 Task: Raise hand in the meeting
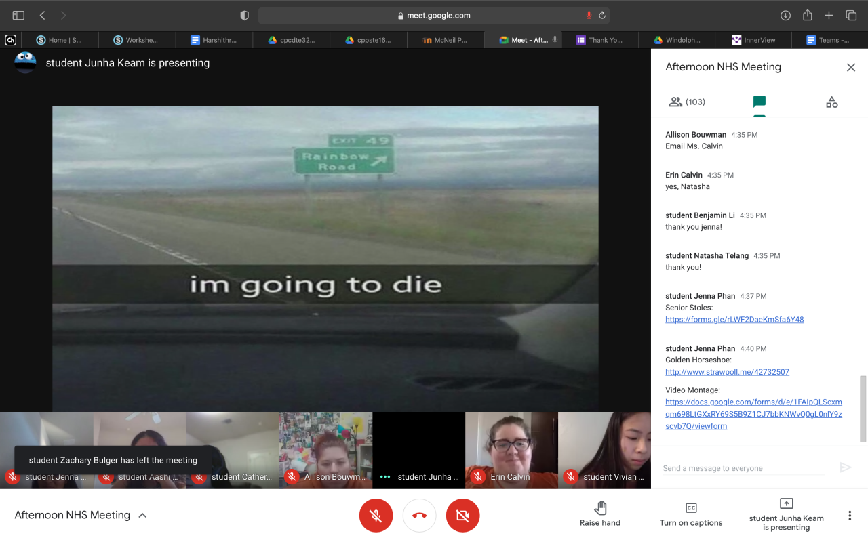pos(600,514)
